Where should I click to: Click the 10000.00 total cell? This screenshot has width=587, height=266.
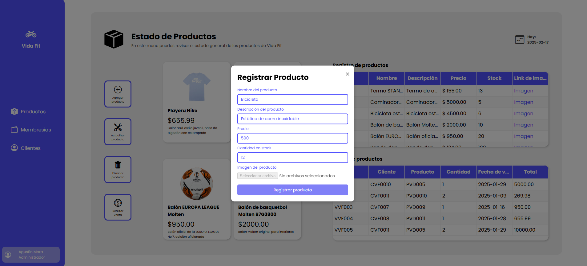tap(530, 230)
